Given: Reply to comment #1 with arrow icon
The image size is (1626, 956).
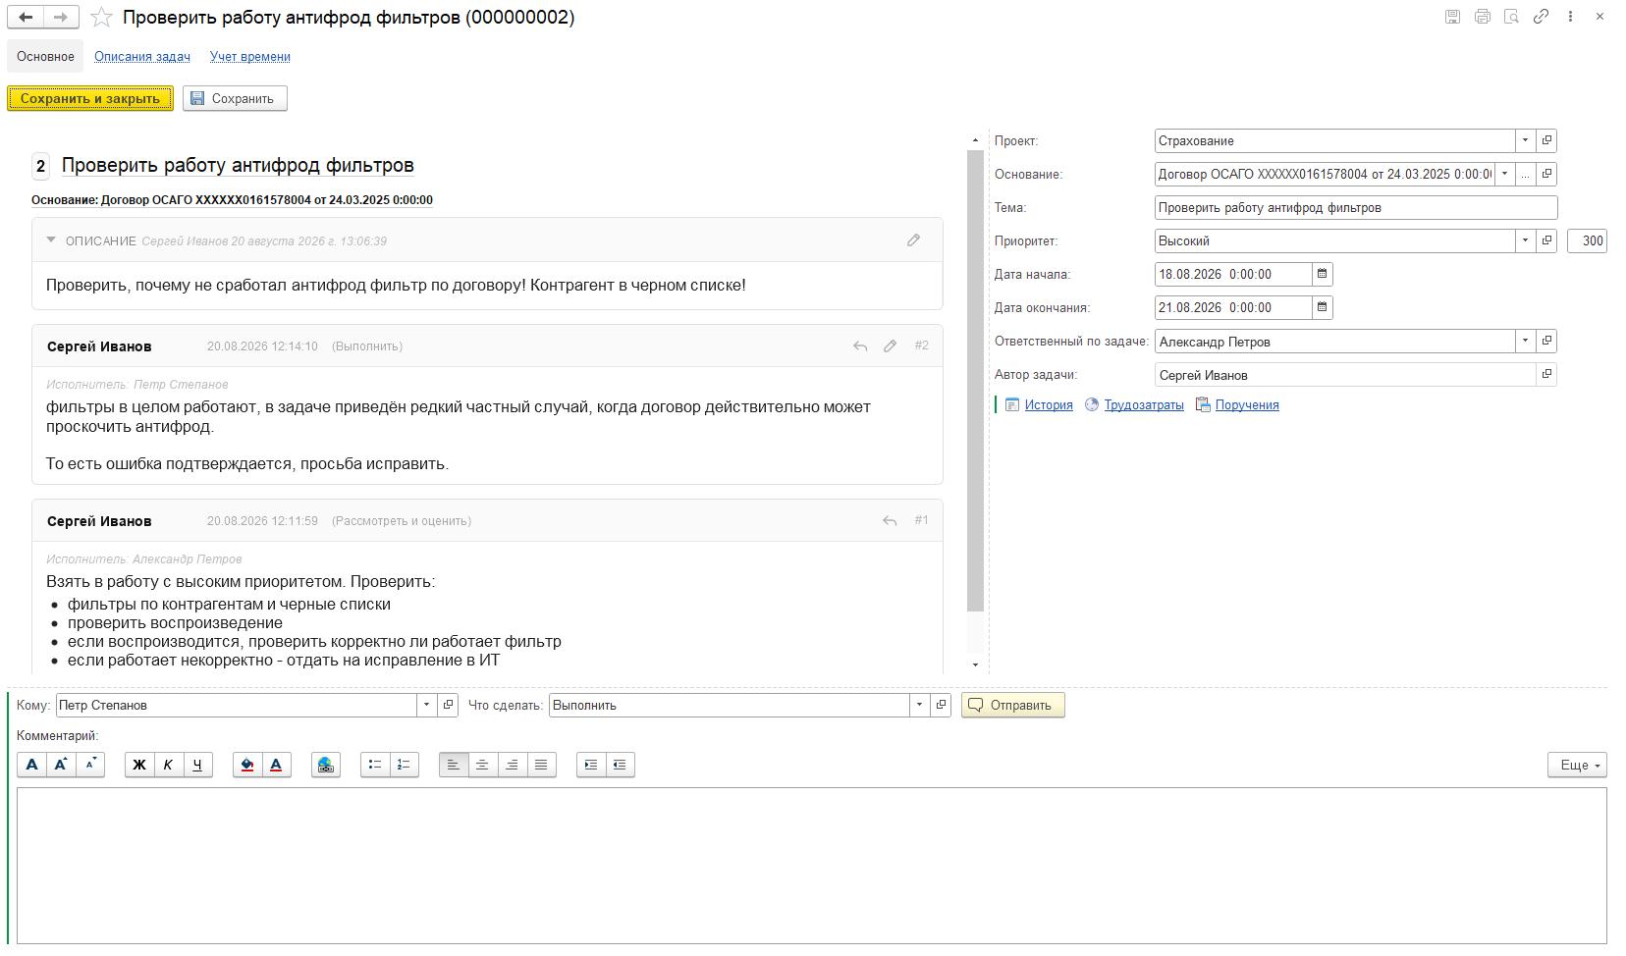Looking at the screenshot, I should (x=890, y=520).
